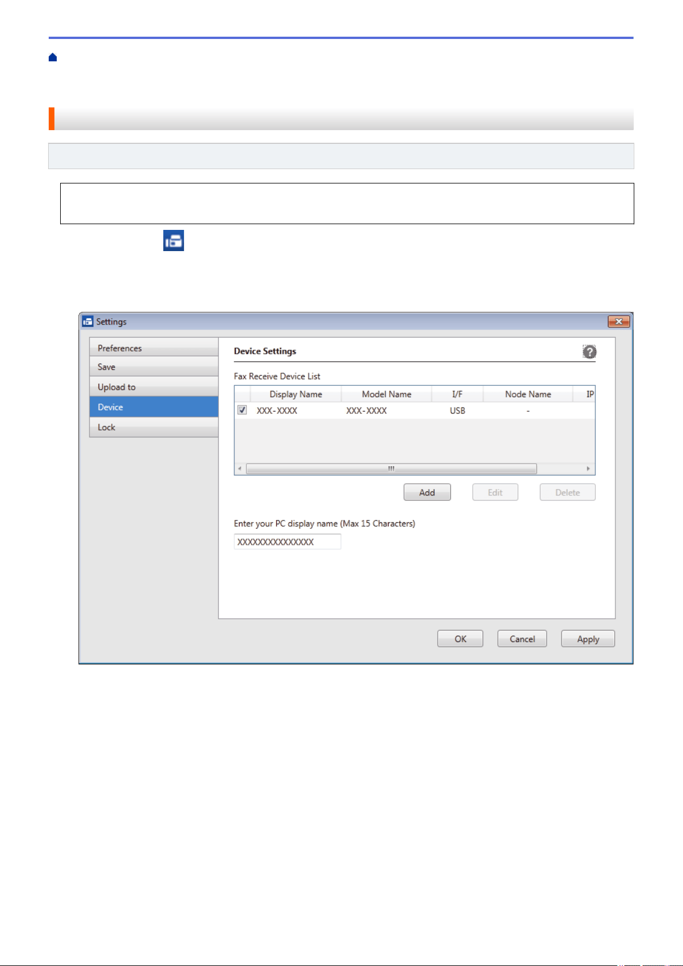Click the Settings window title icon

[87, 322]
